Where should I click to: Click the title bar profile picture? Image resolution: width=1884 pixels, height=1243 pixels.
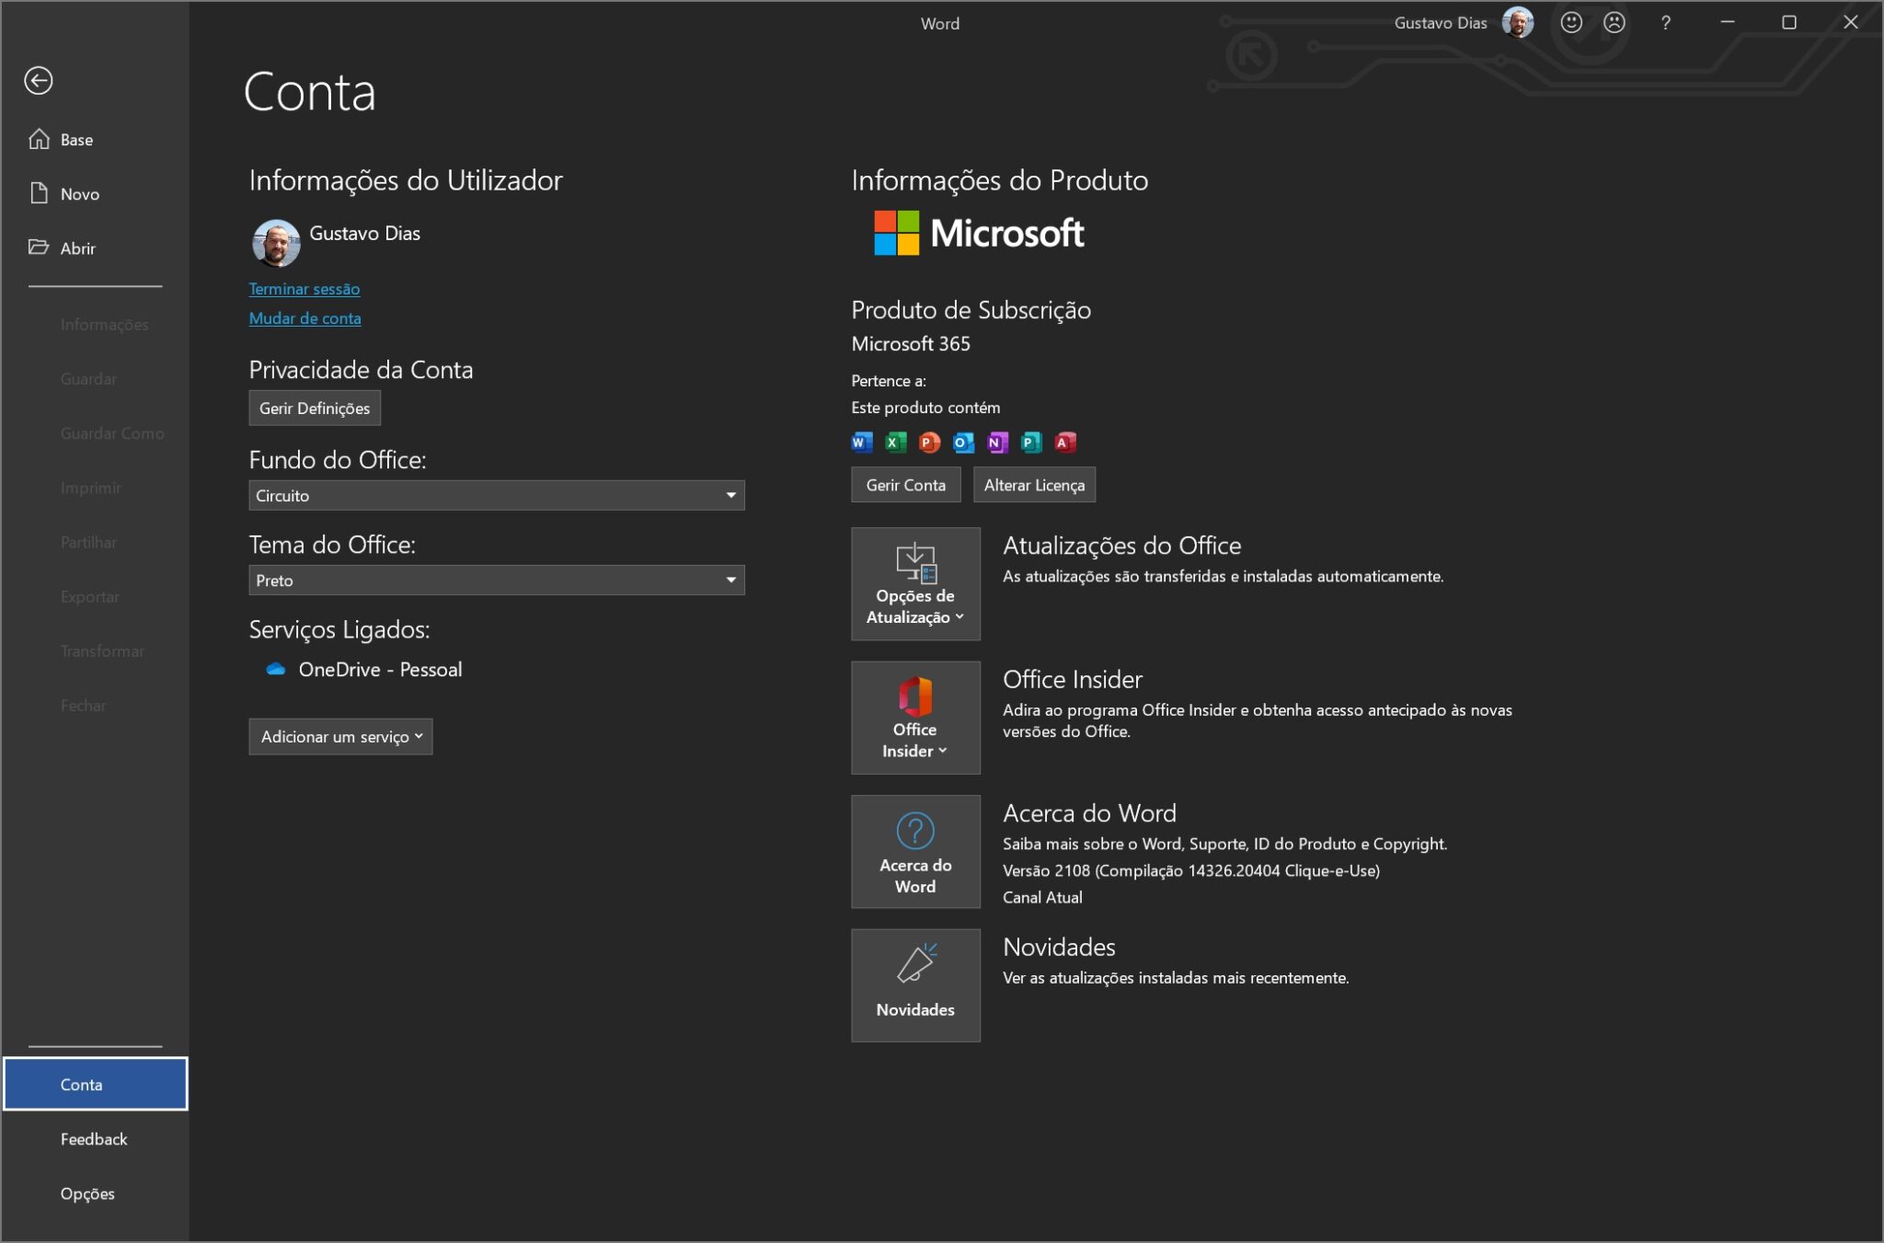1518,23
